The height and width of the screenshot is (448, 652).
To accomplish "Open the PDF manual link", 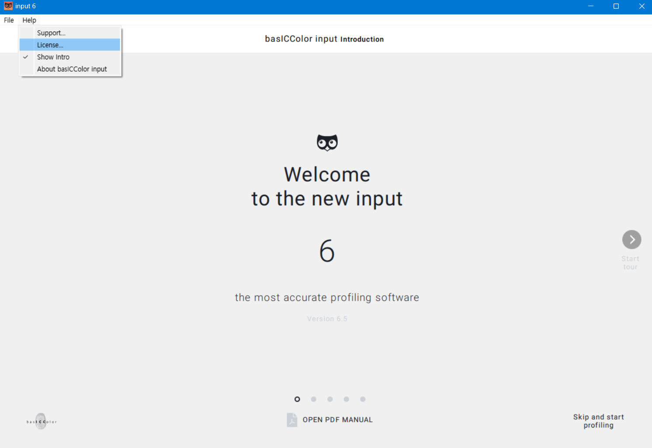I will 337,420.
